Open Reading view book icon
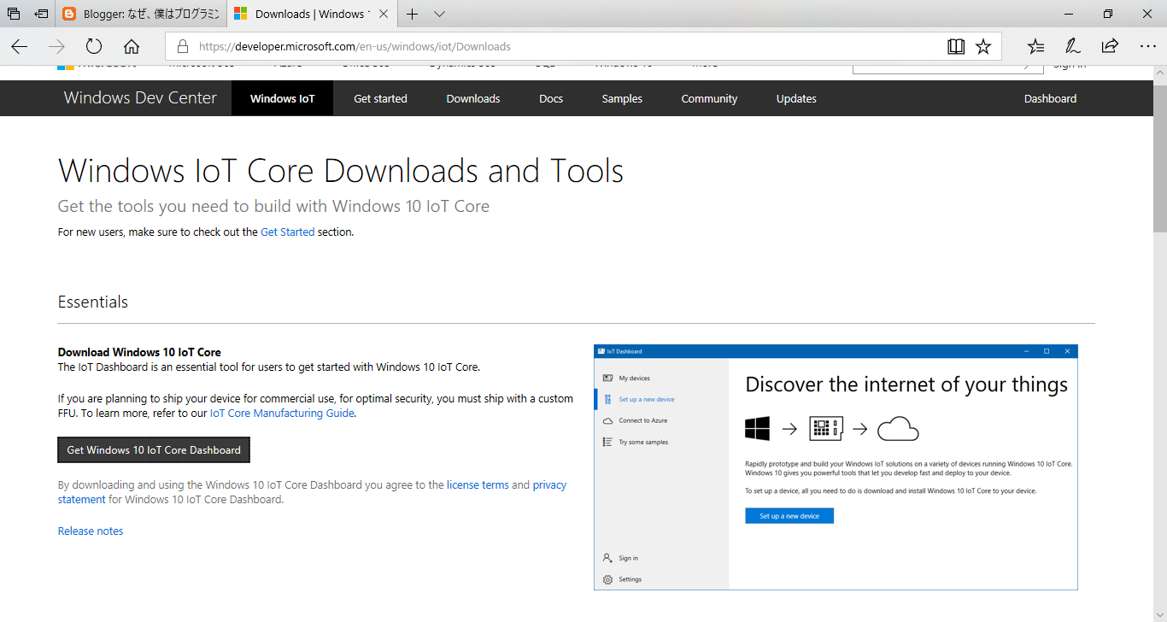 [956, 46]
